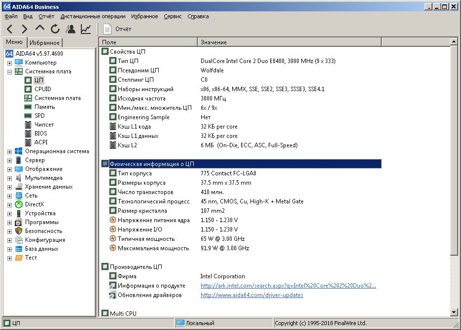Open the ark.intel.com product information link
Viewport: 461px width, 330px height.
288,286
